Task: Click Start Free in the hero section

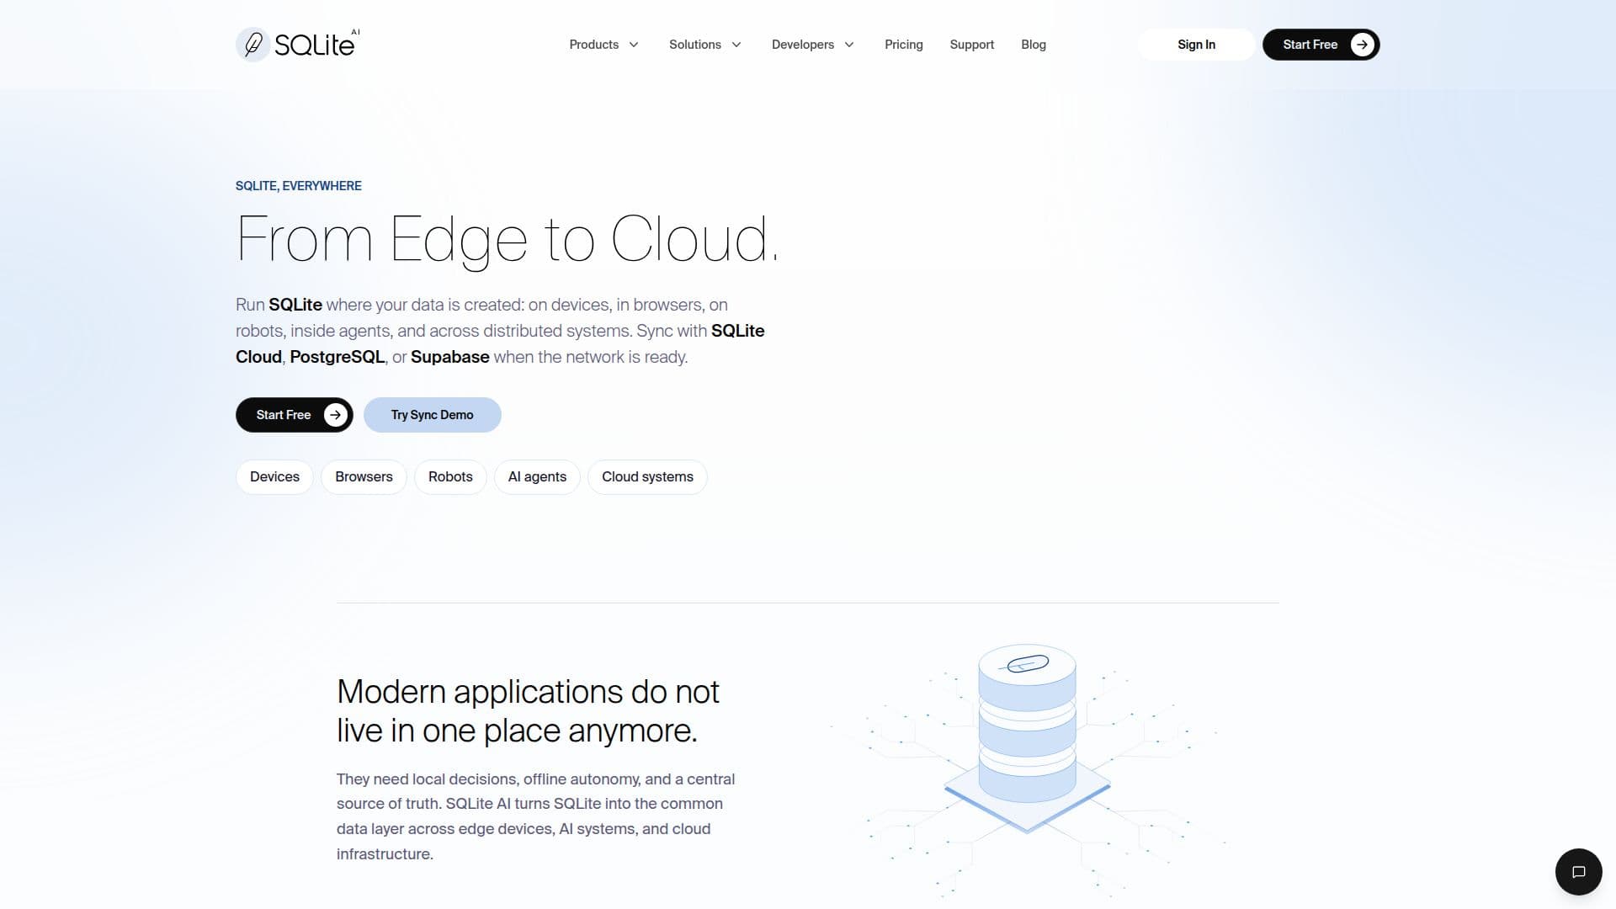Action: coord(295,415)
